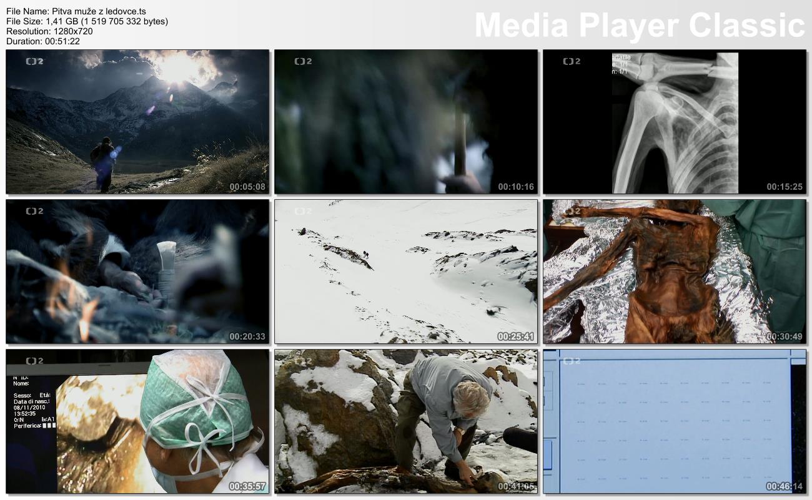Open the shoulder X-ray thumbnail at 00:15:25
The height and width of the screenshot is (500, 812).
(x=675, y=122)
